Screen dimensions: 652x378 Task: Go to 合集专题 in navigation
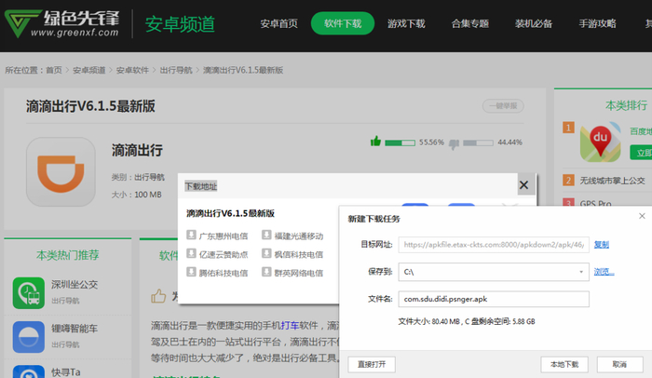[x=470, y=24]
